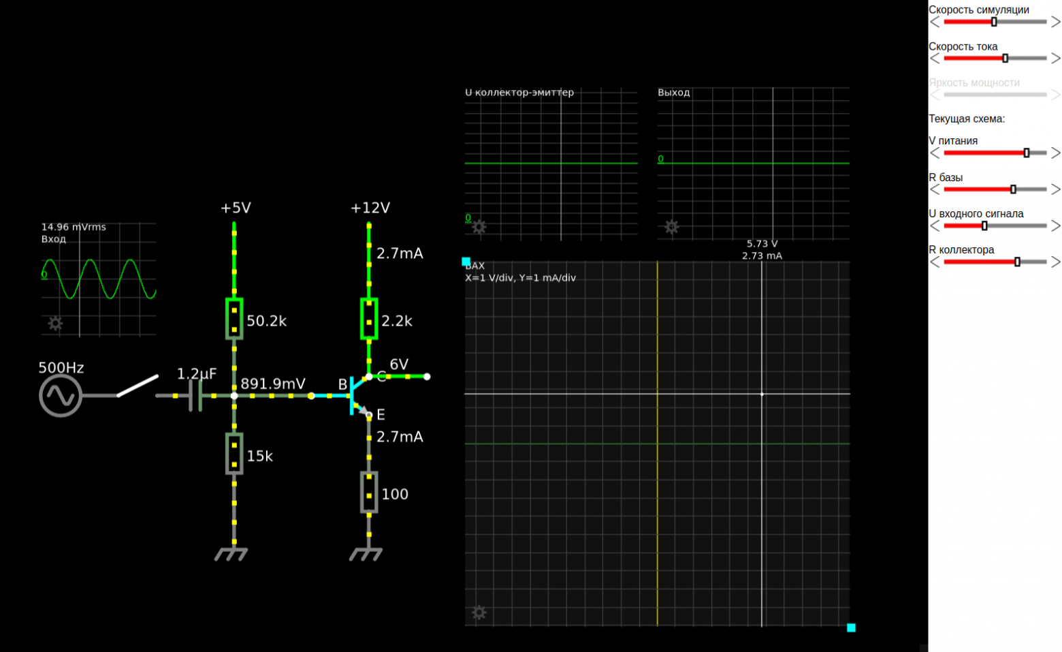The width and height of the screenshot is (1062, 652).
Task: Click the 2.2k resistance label
Action: pos(397,321)
